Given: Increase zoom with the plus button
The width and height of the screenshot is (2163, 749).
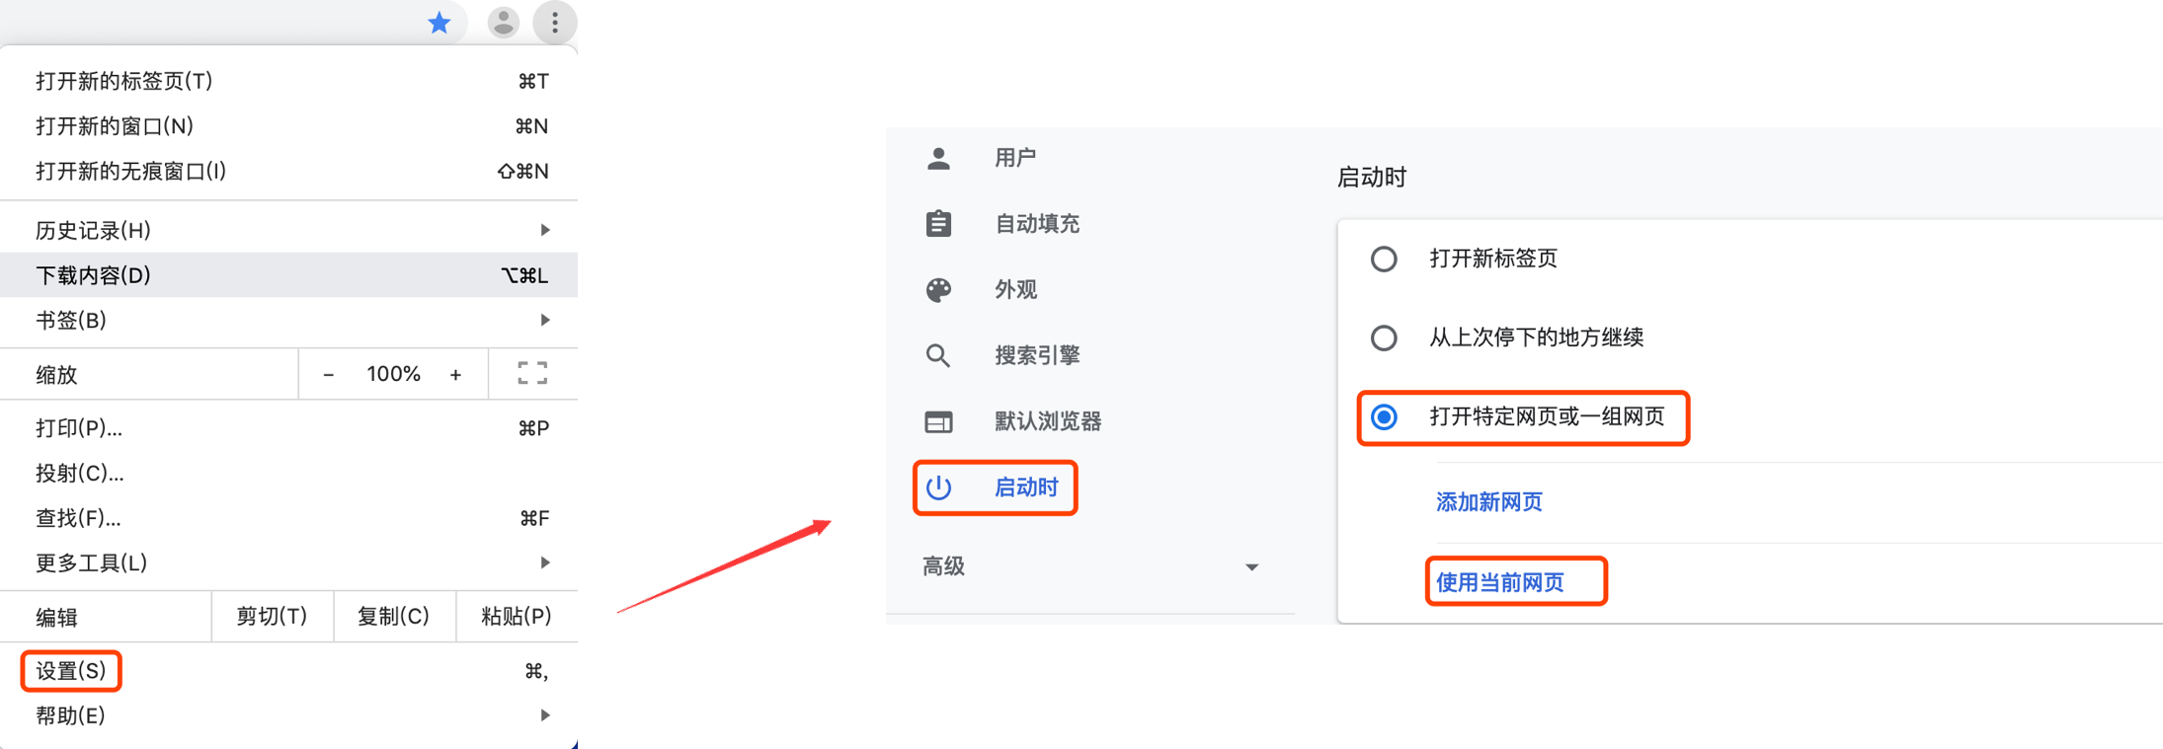Looking at the screenshot, I should 455,375.
